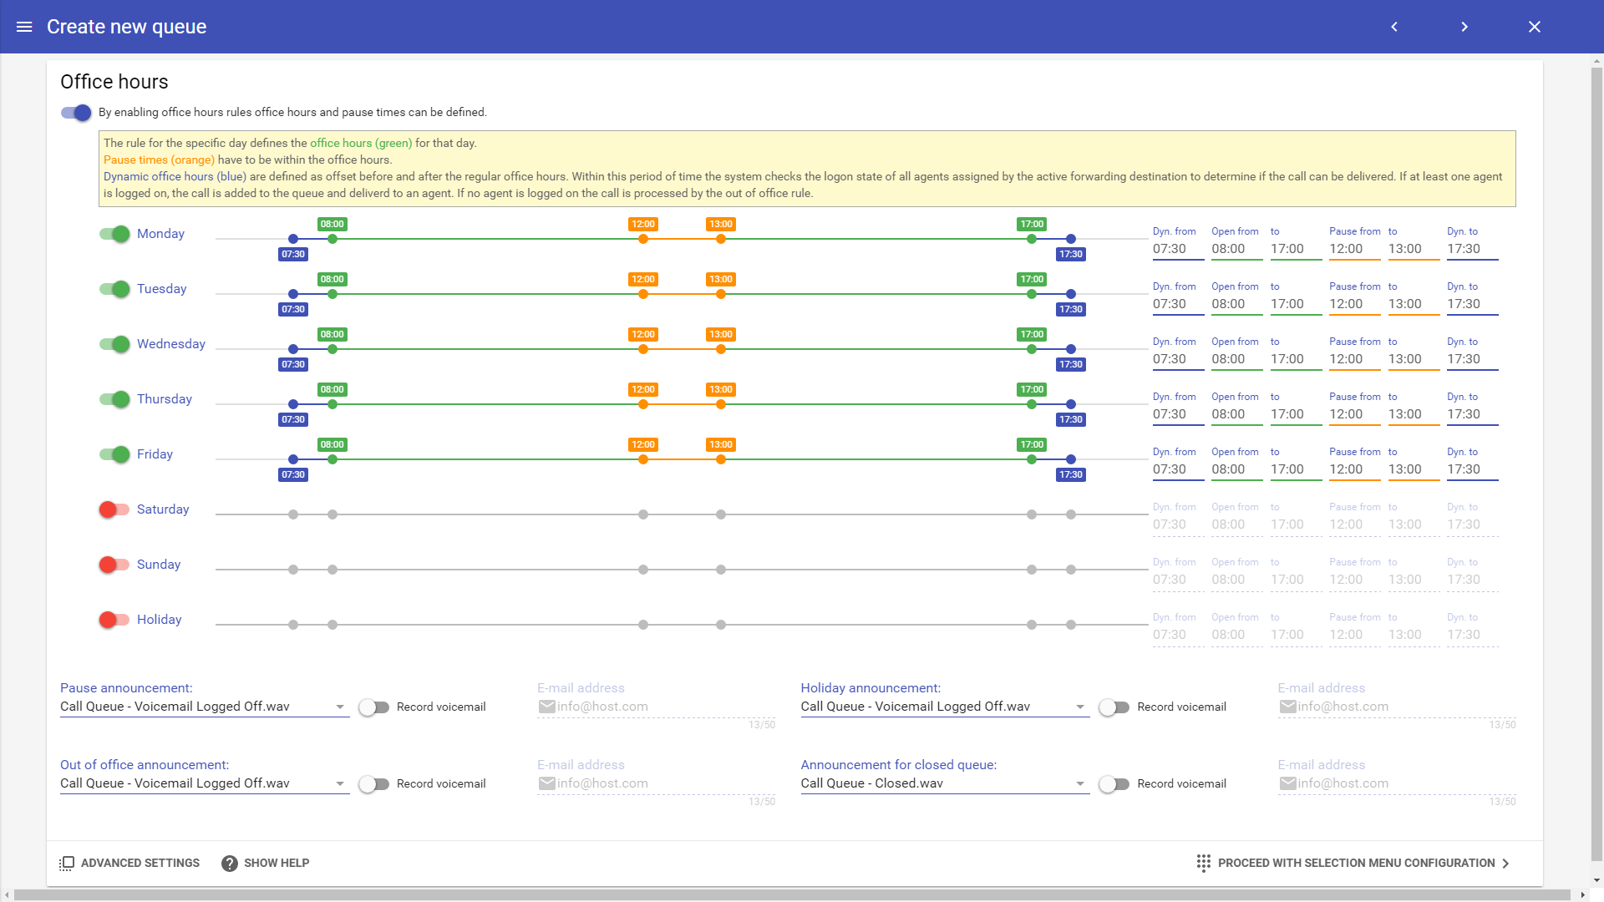Click Proceed with Selection Menu Configuration
This screenshot has height=902, width=1604.
click(x=1355, y=863)
